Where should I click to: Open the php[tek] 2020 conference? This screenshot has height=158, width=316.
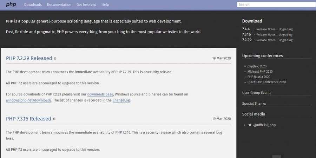tap(257, 66)
